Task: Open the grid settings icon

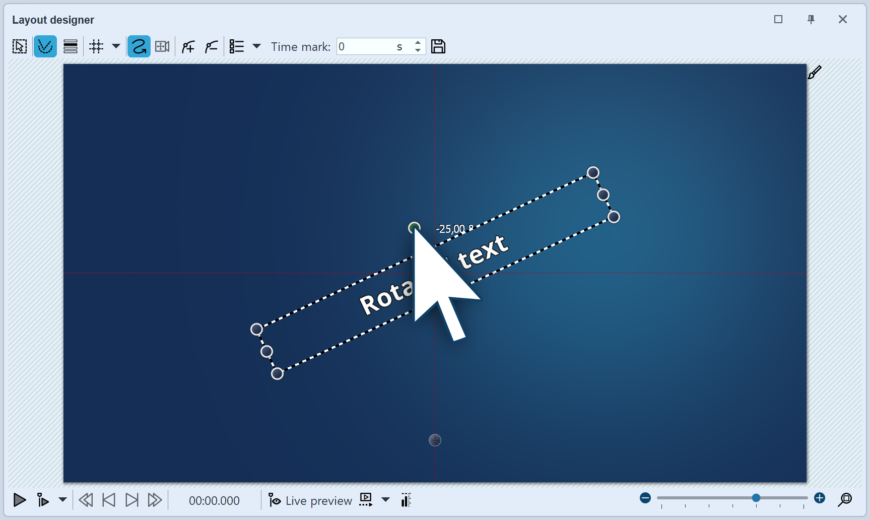Action: pyautogui.click(x=96, y=46)
